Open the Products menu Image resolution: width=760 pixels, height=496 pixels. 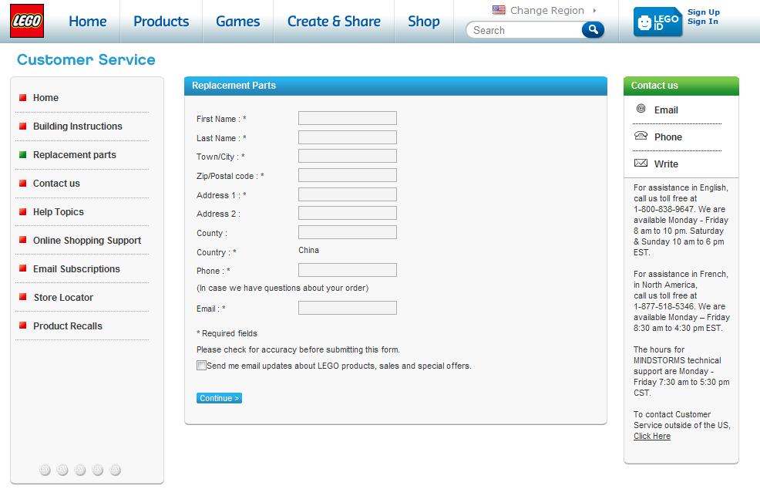(x=161, y=22)
